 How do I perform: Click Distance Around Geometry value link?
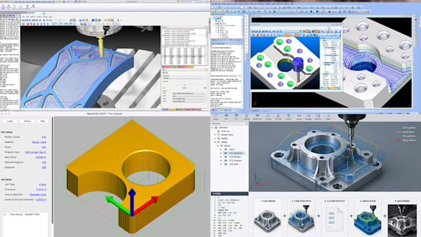click(x=41, y=199)
